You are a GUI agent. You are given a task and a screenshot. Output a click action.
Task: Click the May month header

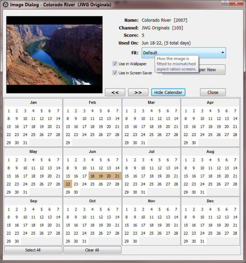33,152
